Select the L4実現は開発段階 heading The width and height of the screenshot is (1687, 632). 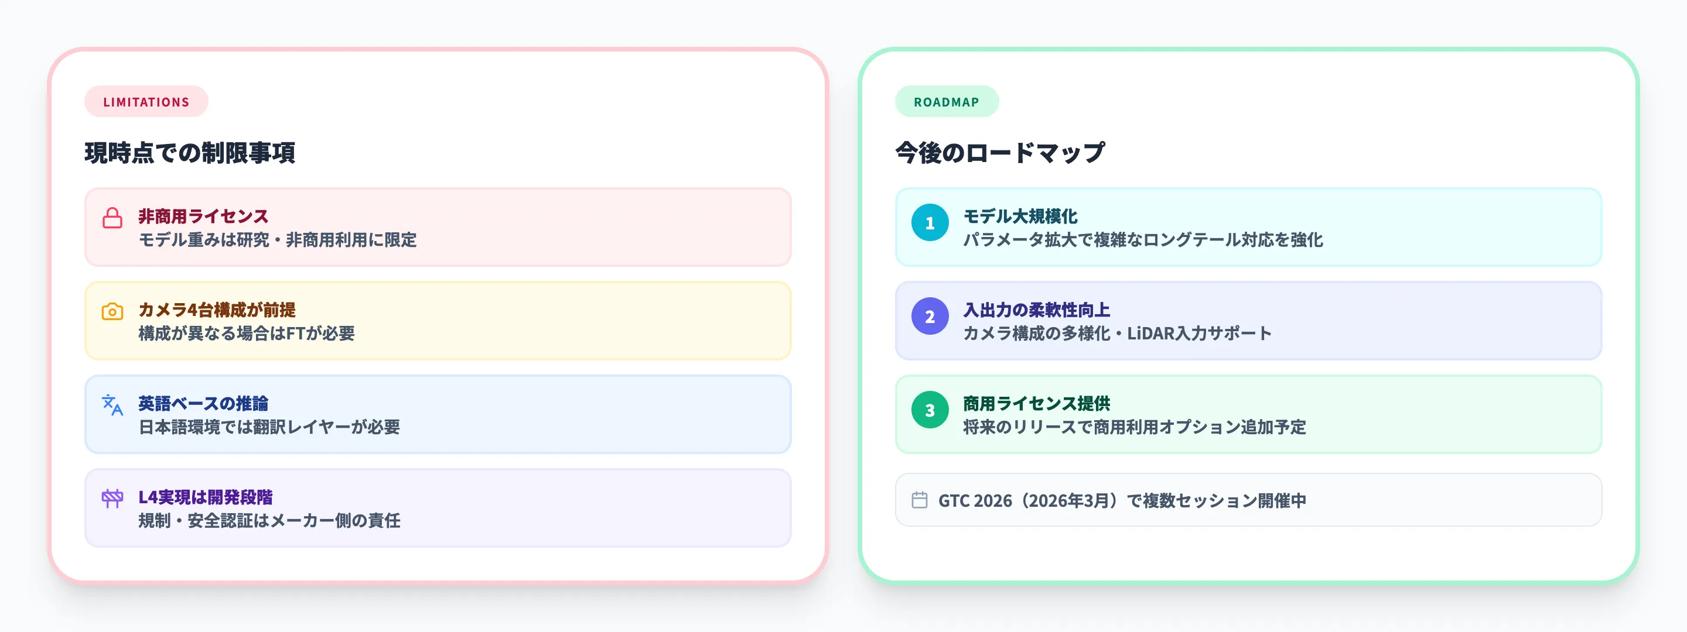206,497
